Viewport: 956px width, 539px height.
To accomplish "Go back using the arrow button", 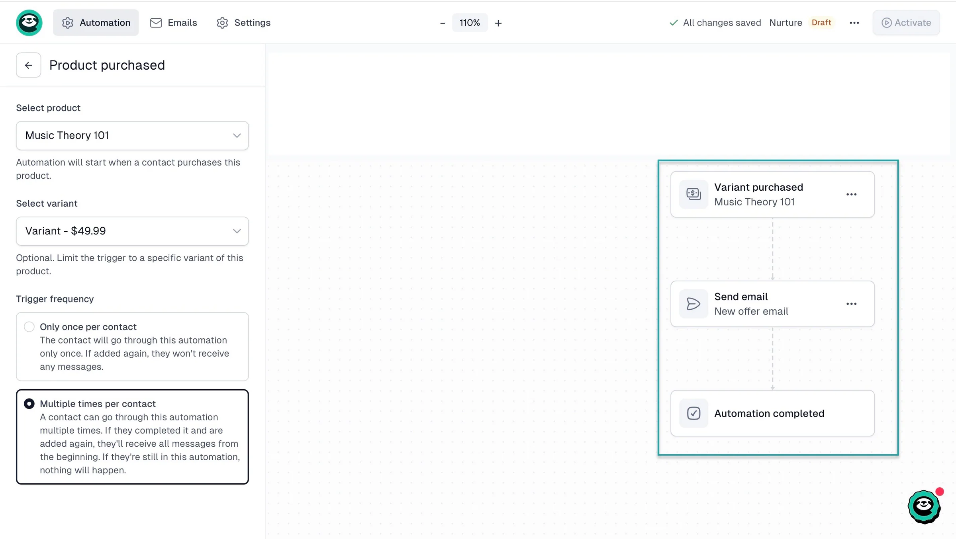I will click(28, 65).
